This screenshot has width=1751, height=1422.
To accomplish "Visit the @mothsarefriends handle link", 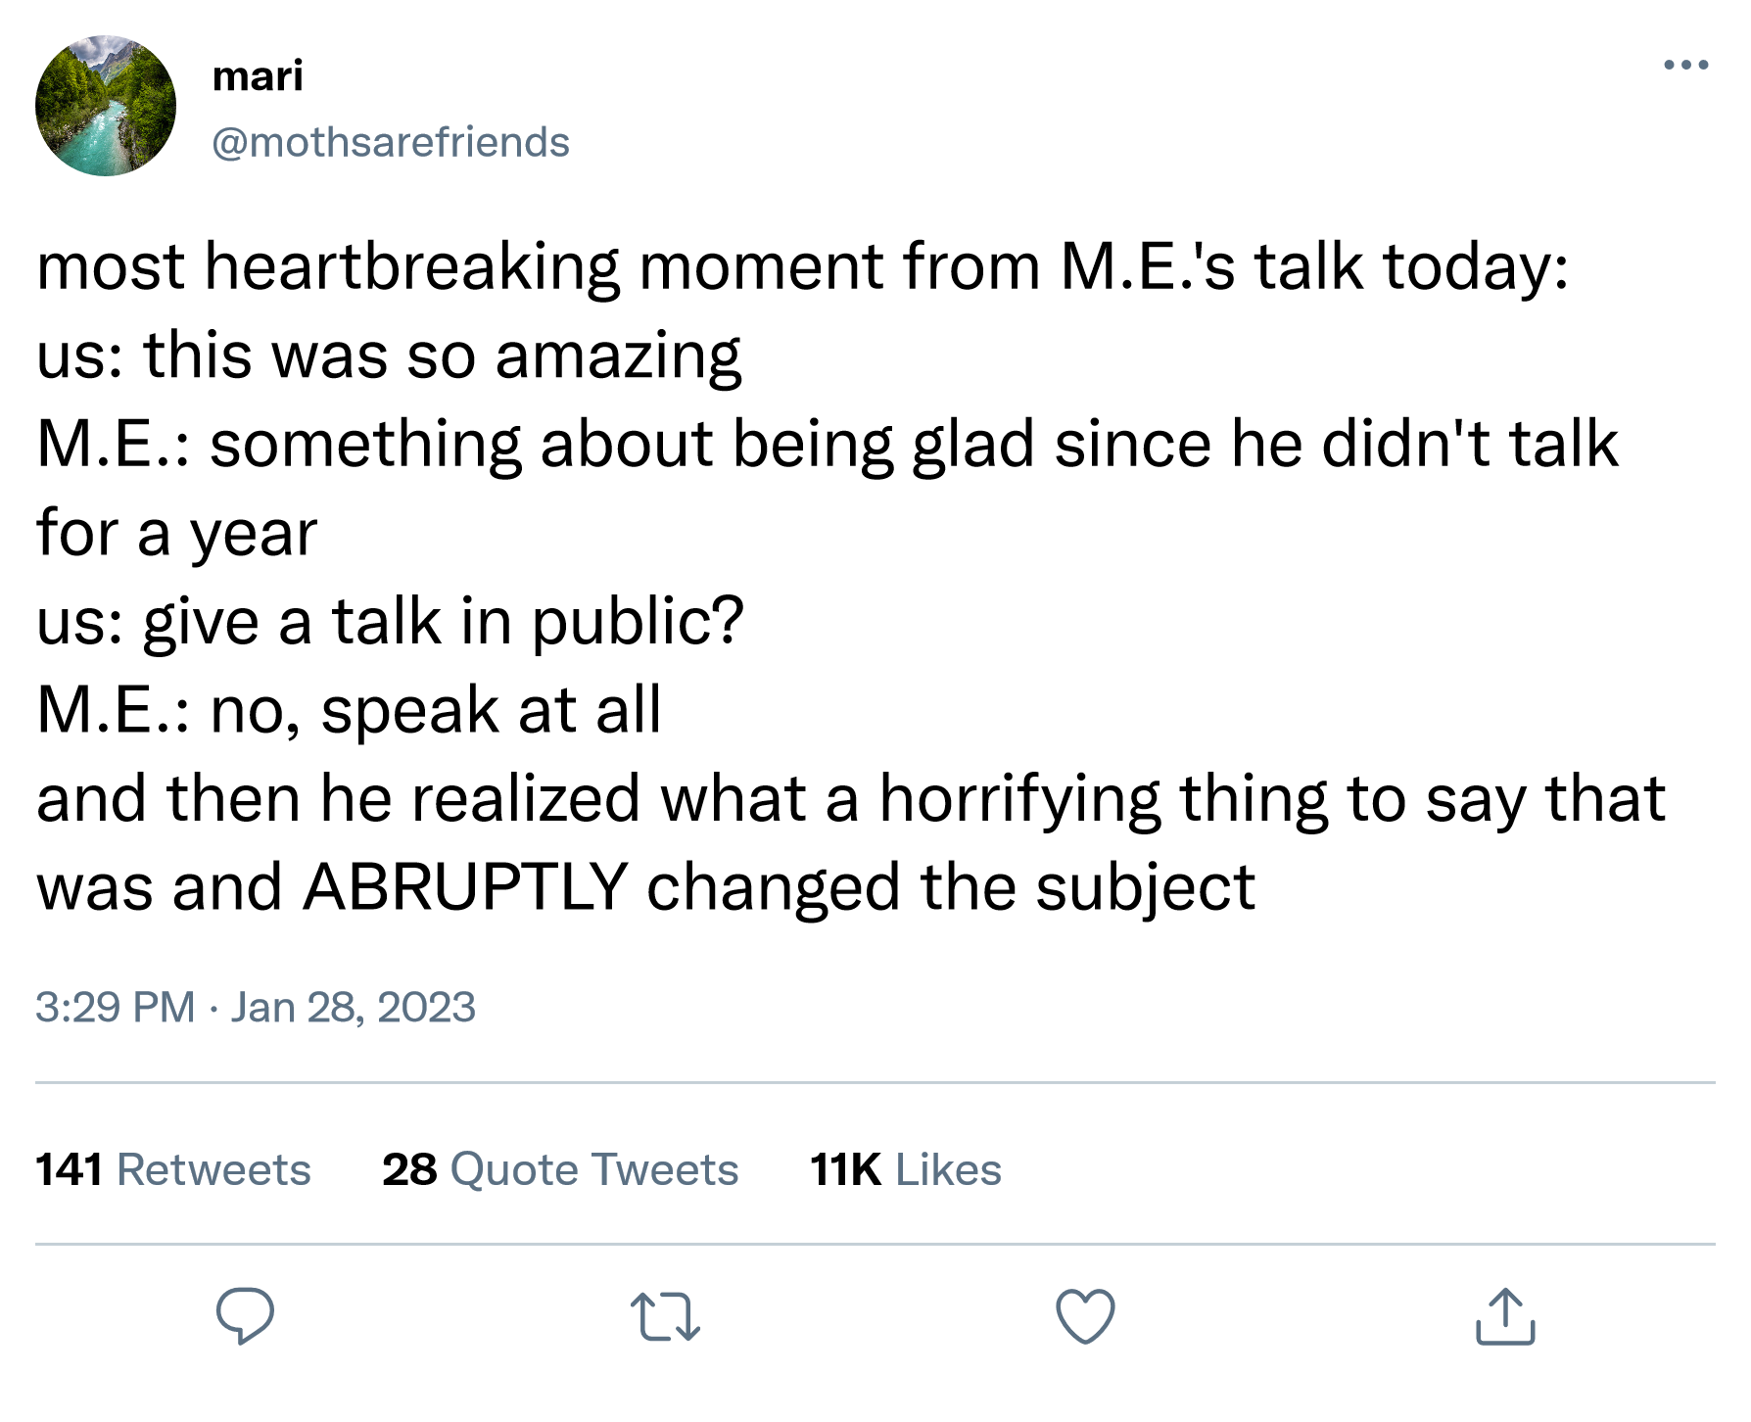I will tap(391, 142).
